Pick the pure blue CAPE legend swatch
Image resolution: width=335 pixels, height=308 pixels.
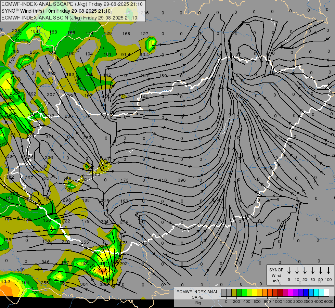coord(306,293)
